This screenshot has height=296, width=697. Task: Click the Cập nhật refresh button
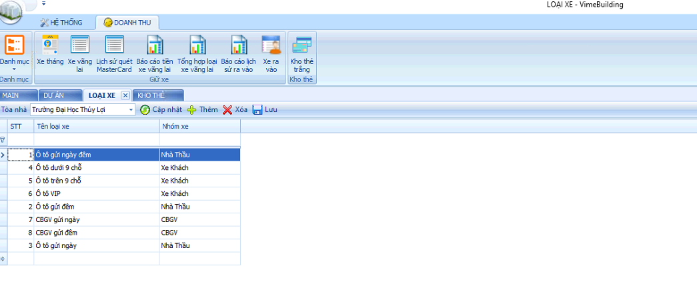click(x=161, y=109)
